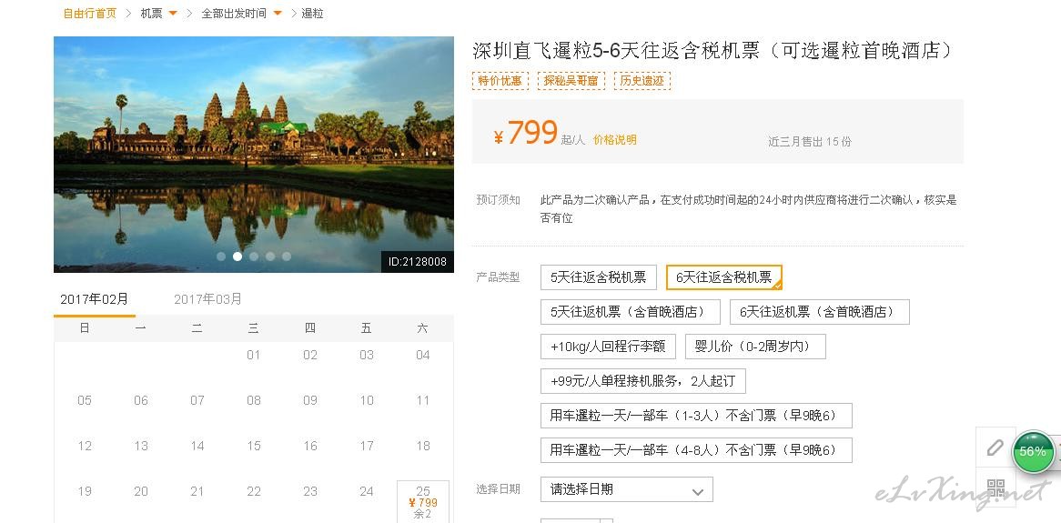1061x523 pixels.
Task: Click the product title 深圳直飞暹粒5-6天往返含税机票
Action: (713, 51)
